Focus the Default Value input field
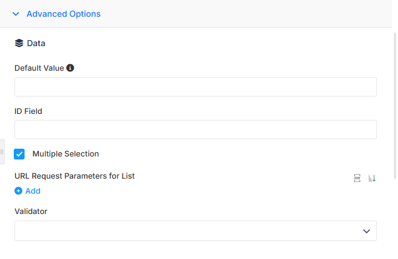This screenshot has height=259, width=398. point(195,87)
